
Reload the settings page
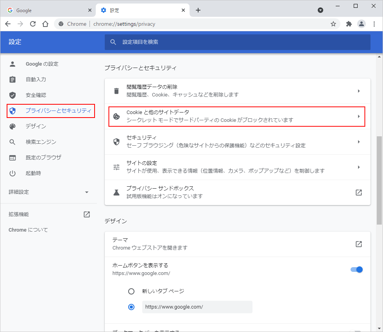(x=33, y=24)
